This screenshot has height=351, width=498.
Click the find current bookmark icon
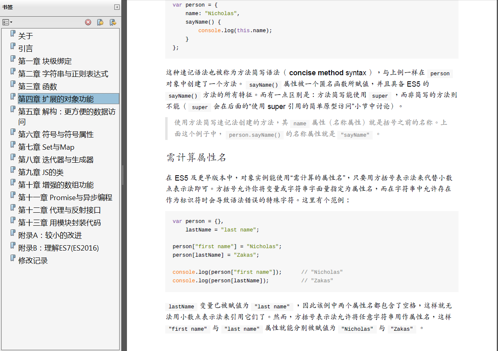113,22
